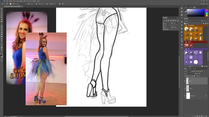Open the Flow dropdown in options bar
This screenshot has width=209, height=117.
43,4
